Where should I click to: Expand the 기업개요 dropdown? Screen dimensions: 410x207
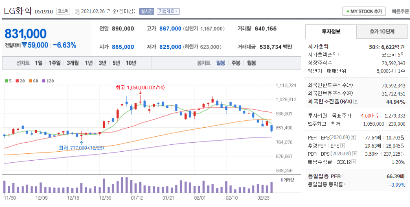coord(168,11)
